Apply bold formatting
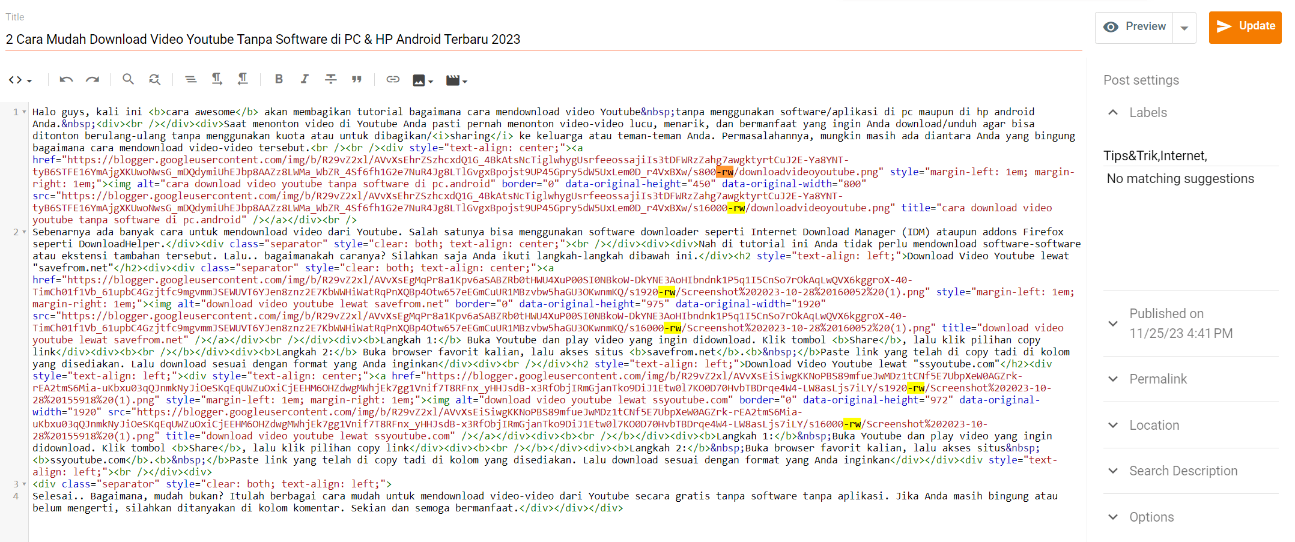 point(279,79)
